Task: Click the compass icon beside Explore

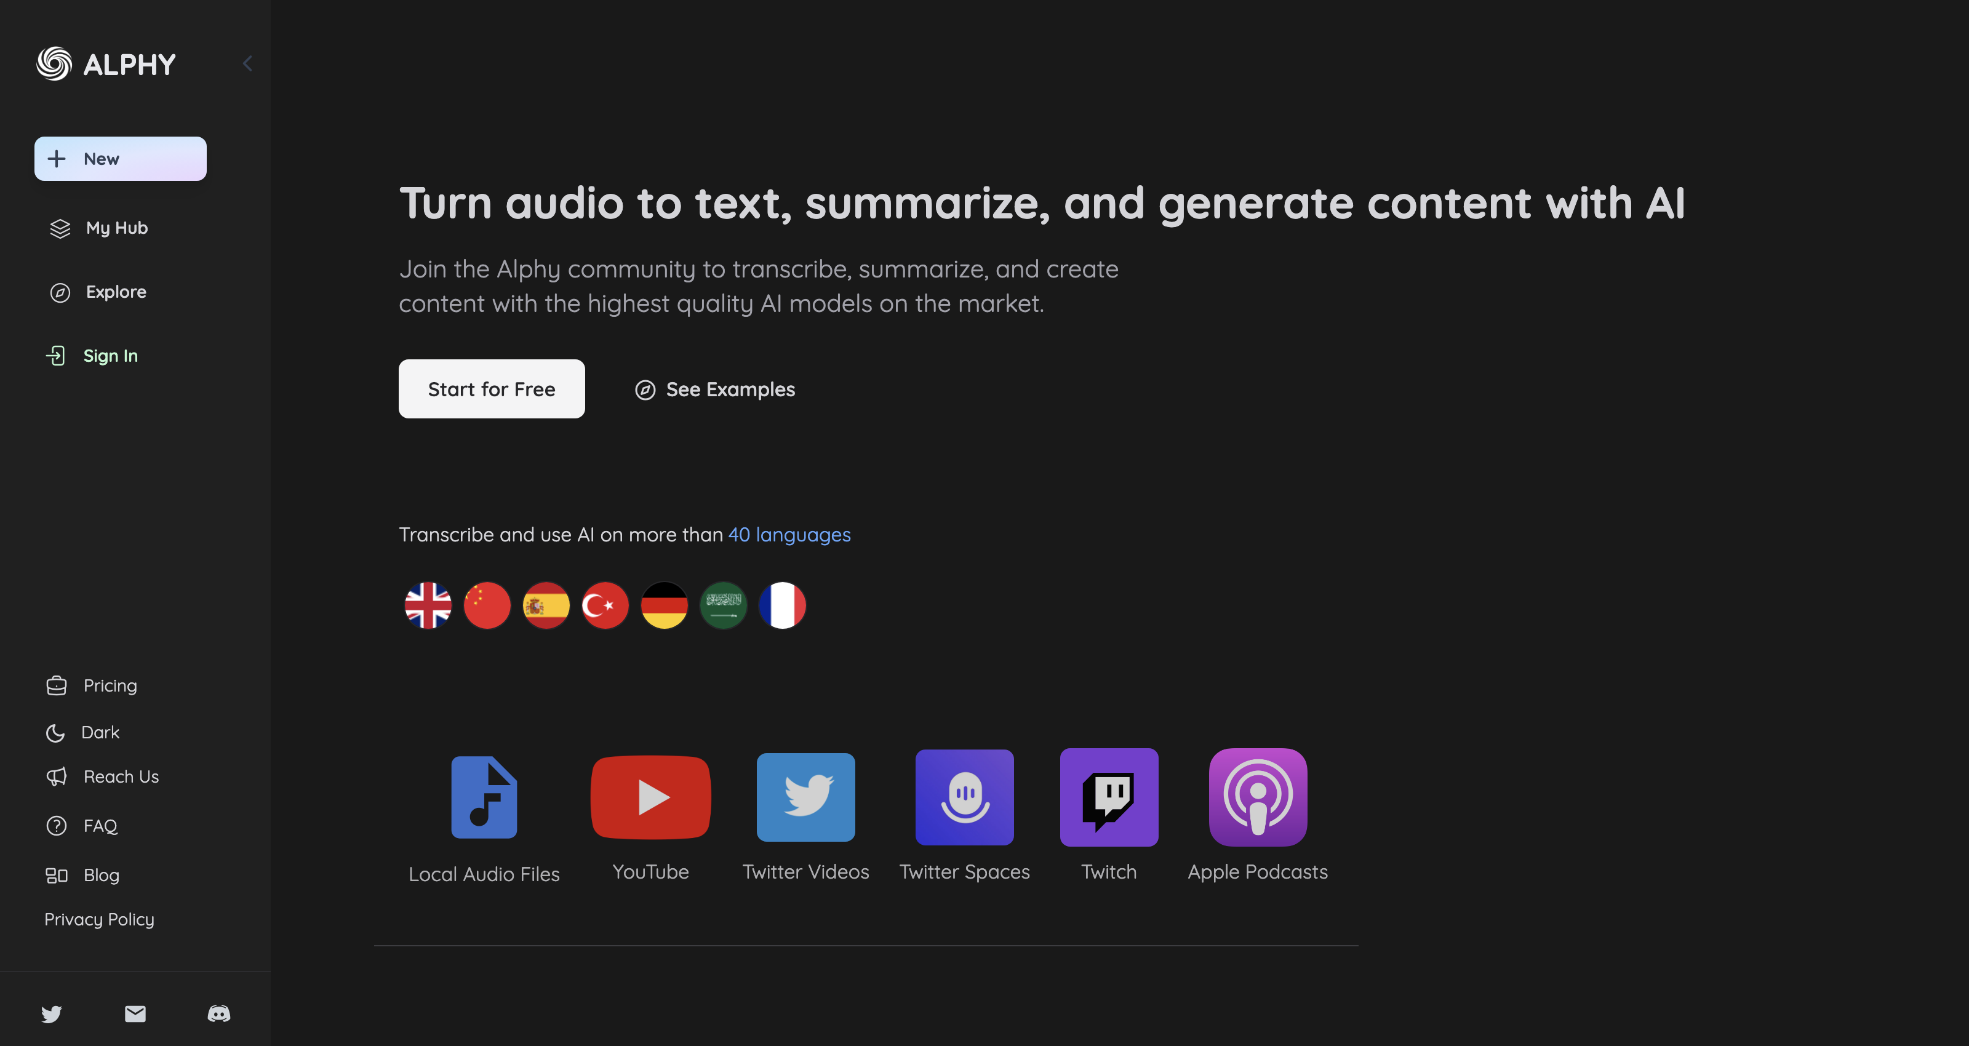Action: pos(60,293)
